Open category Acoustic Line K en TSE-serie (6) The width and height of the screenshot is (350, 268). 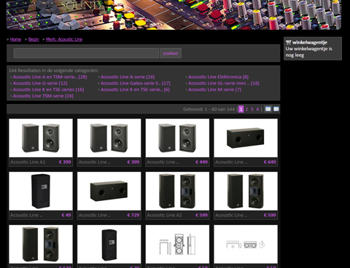135,90
